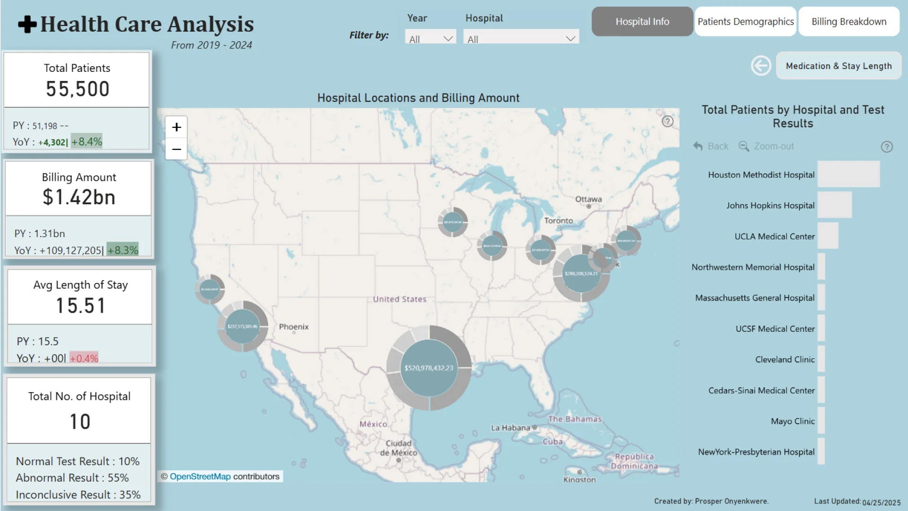Click the map zoom out minus button
This screenshot has width=908, height=511.
[x=176, y=150]
